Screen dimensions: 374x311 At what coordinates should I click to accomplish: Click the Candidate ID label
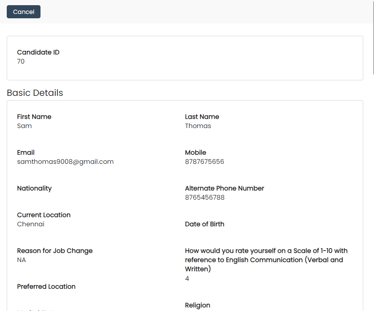[x=38, y=52]
